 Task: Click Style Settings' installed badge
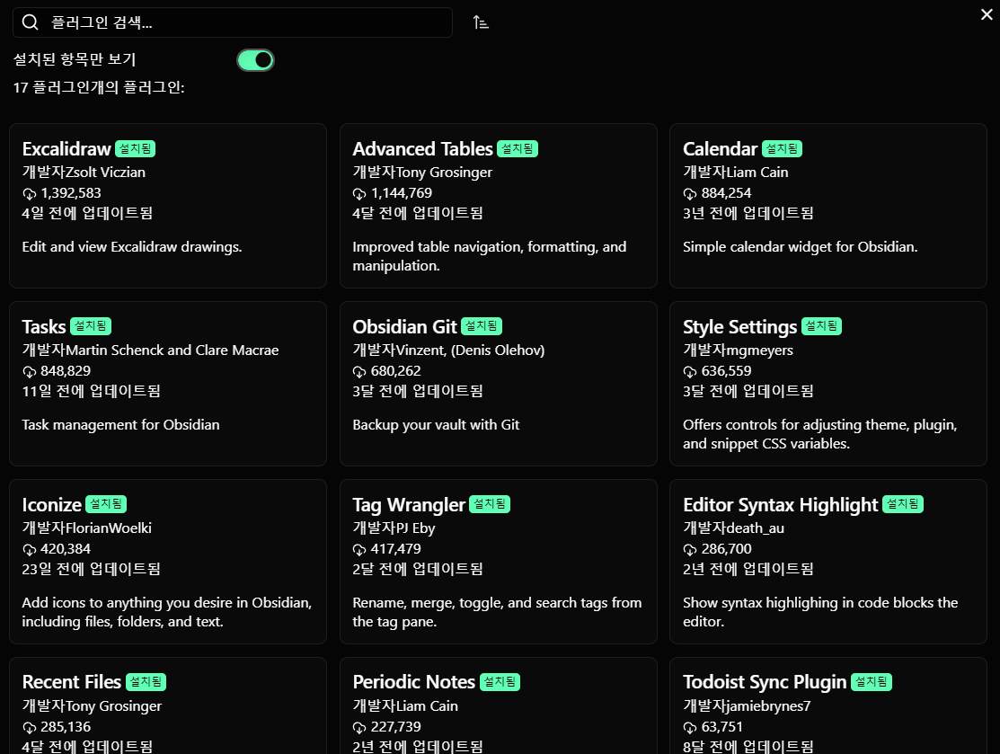click(821, 326)
